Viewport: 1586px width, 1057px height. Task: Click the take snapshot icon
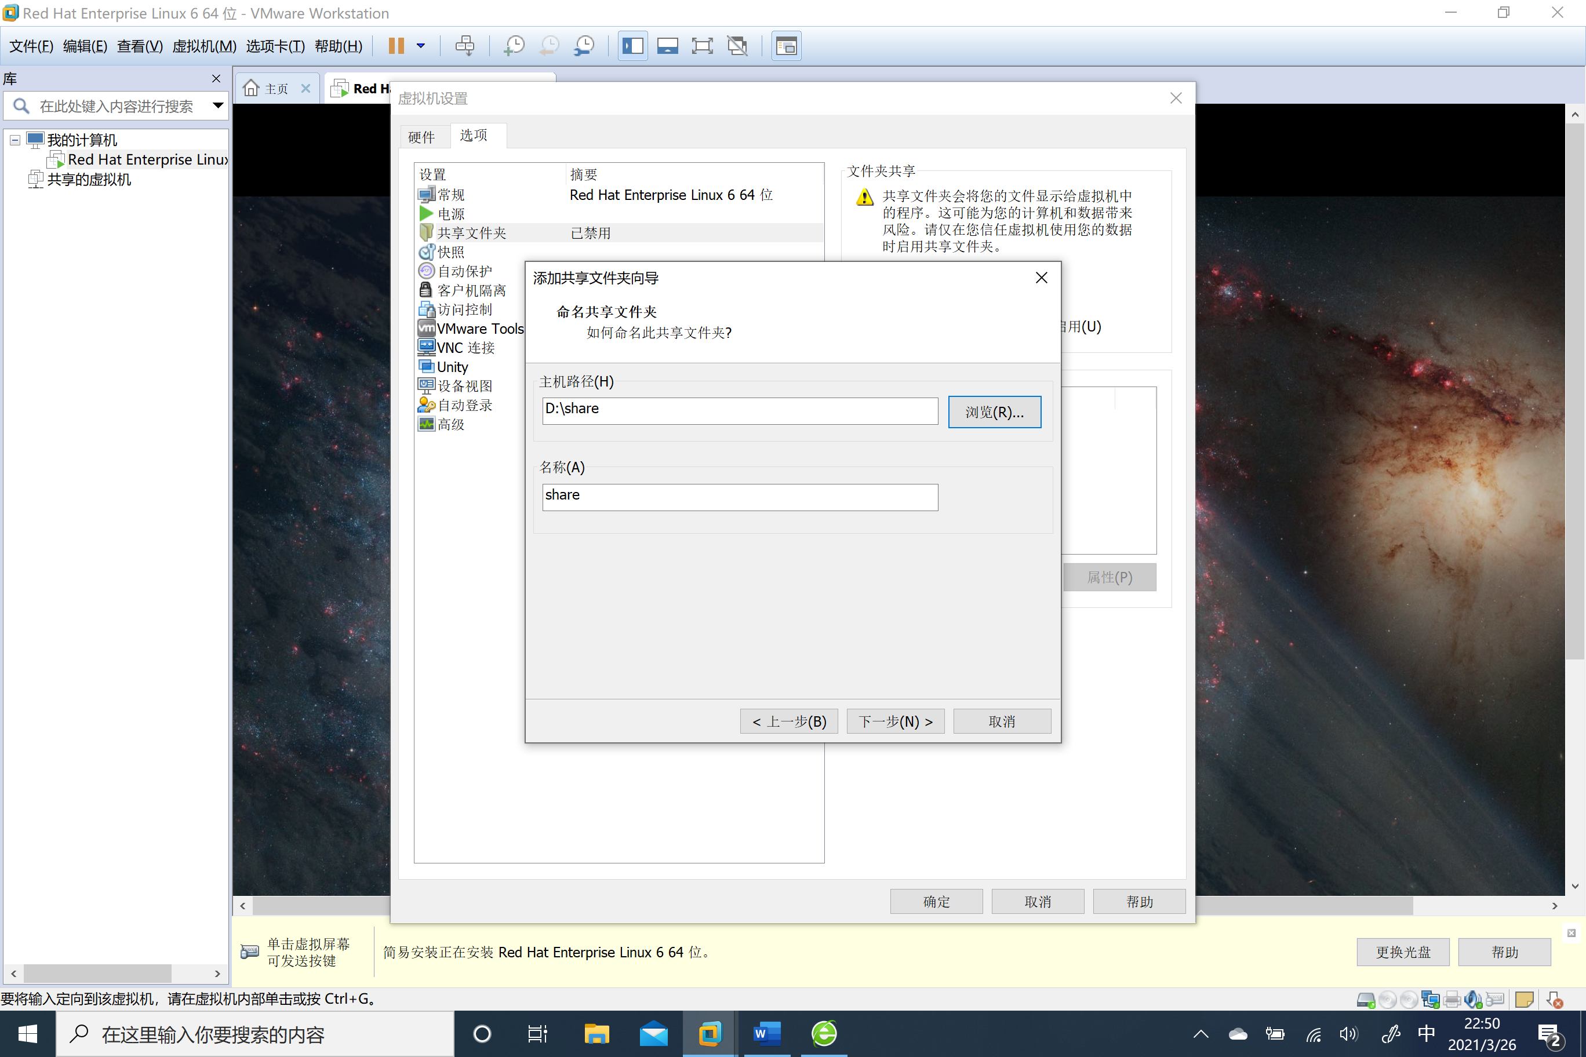pyautogui.click(x=514, y=46)
